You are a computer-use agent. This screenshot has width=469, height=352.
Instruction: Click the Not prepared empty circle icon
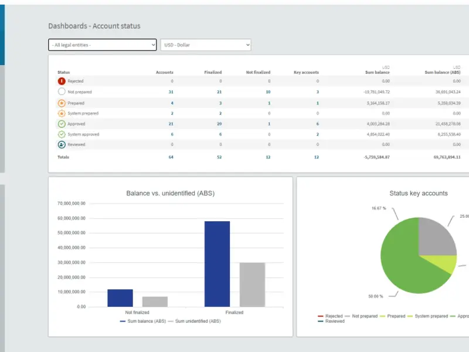pyautogui.click(x=62, y=92)
